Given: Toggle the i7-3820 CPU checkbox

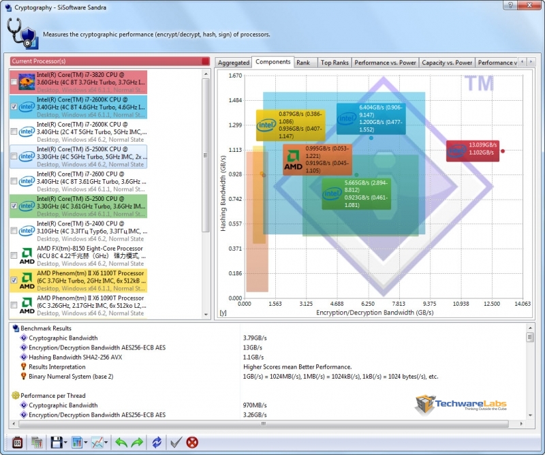Looking at the screenshot, I should tap(14, 82).
